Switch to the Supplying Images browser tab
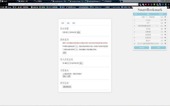Screen dimensions: 170x106 click(x=77, y=1)
